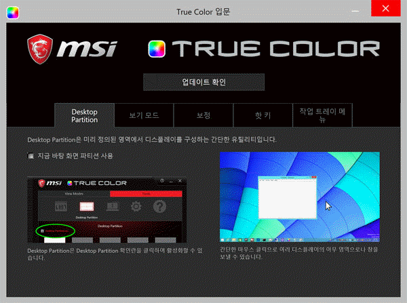Switch to the 보기 모드 tab
Viewport: 407px width, 303px height.
144,115
